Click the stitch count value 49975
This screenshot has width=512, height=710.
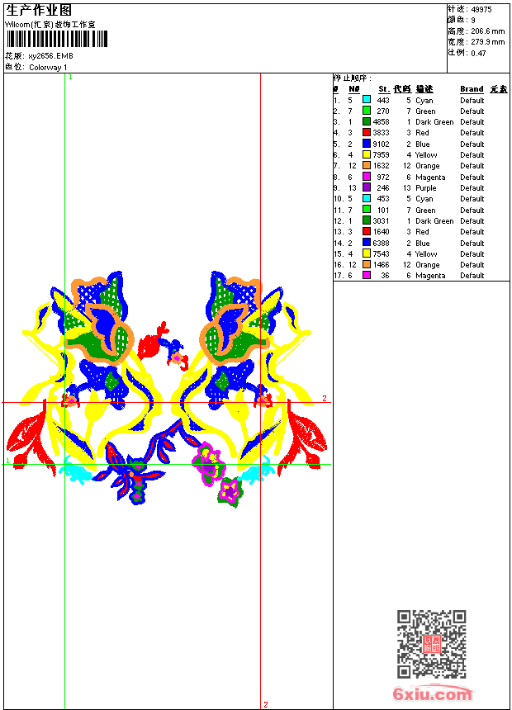481,9
